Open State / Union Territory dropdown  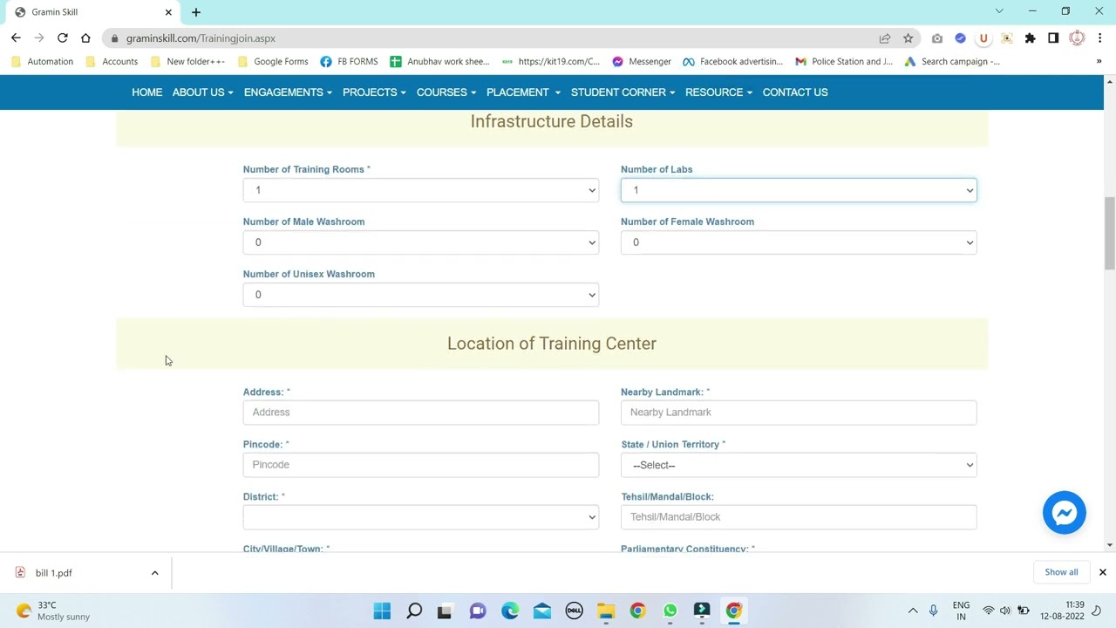click(799, 465)
